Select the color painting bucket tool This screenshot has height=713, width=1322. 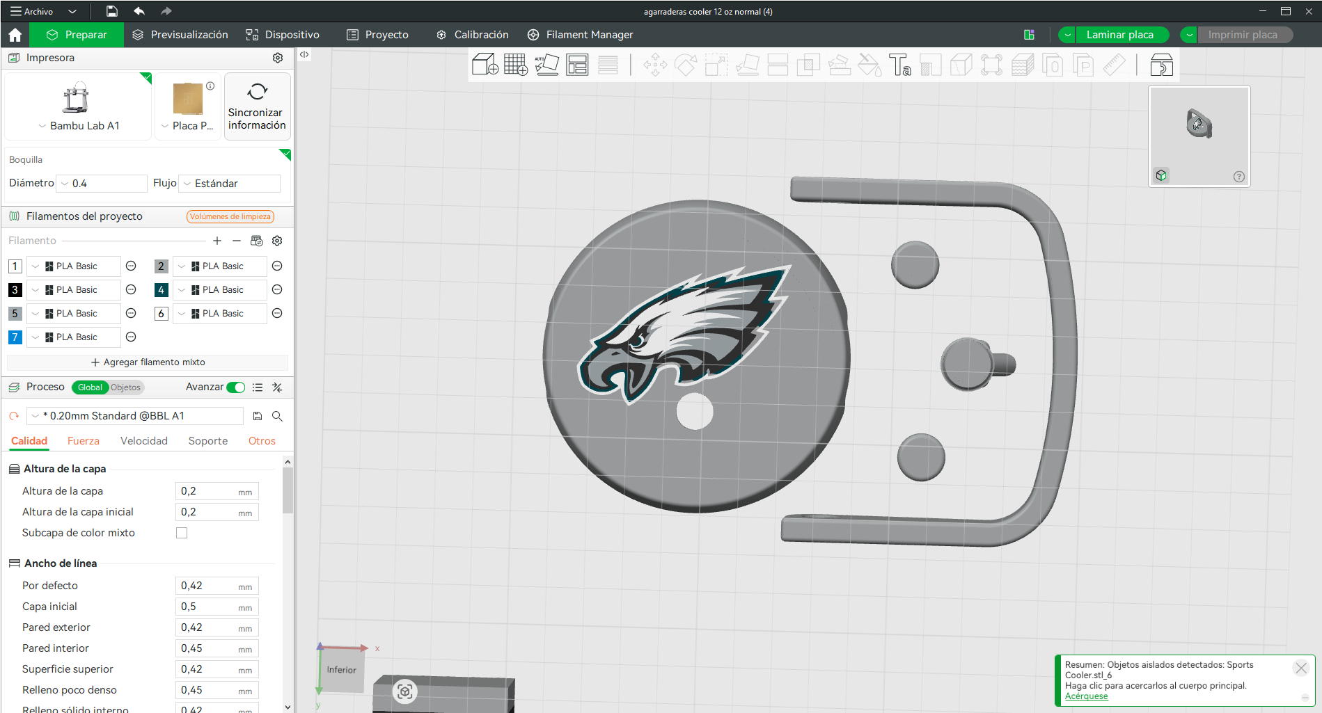(x=869, y=65)
